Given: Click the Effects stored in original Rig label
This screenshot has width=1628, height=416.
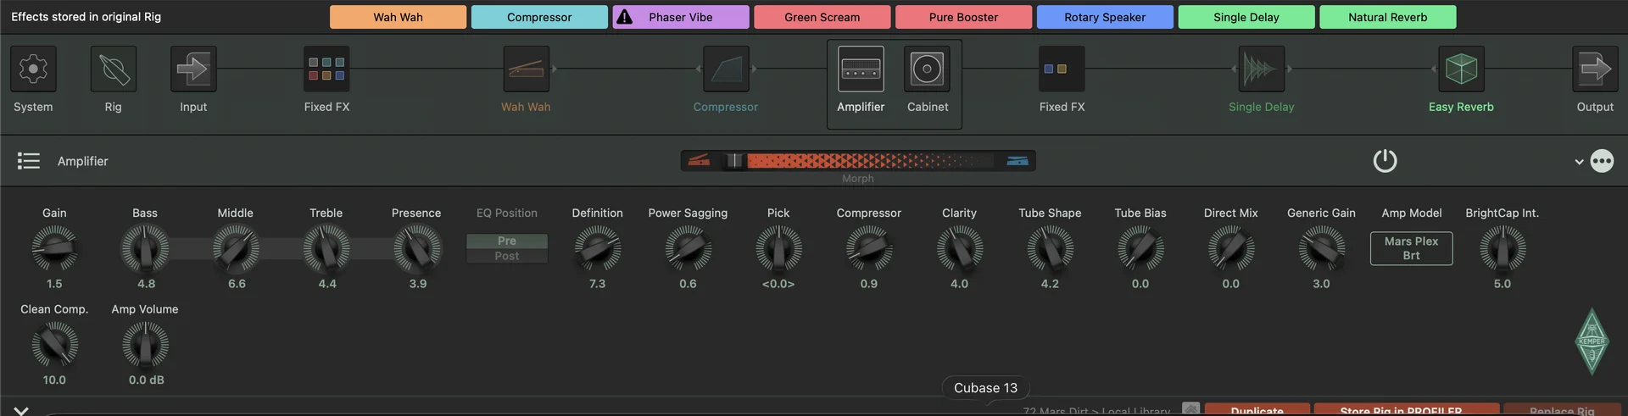Looking at the screenshot, I should [x=86, y=17].
